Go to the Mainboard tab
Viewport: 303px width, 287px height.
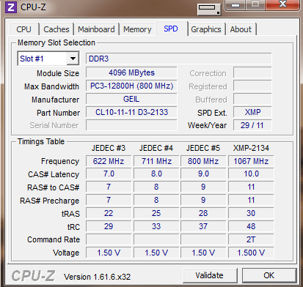96,29
